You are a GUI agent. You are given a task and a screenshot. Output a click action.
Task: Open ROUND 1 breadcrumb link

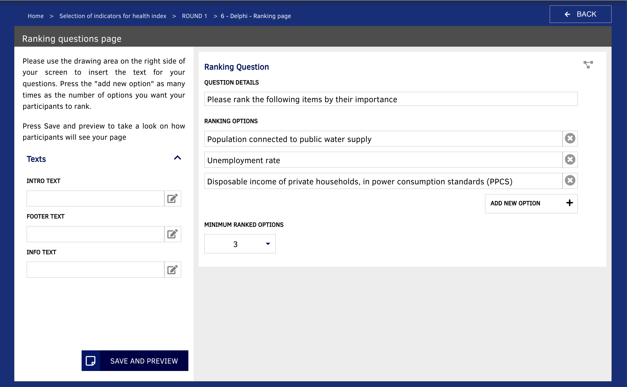tap(194, 16)
